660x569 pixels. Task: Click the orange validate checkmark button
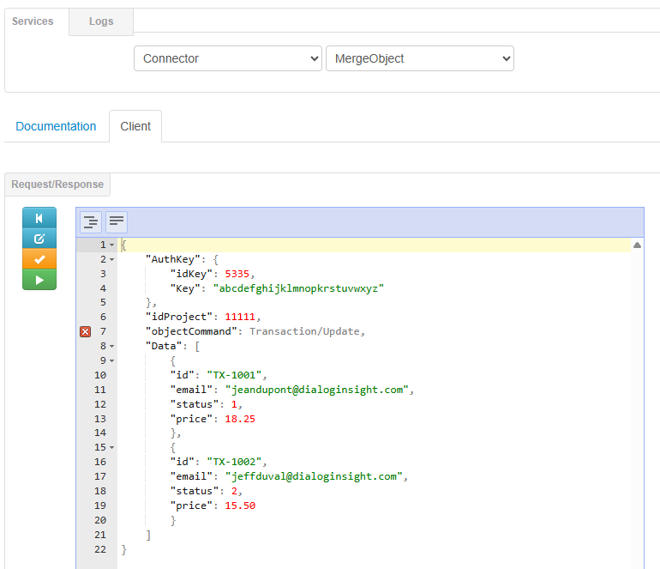click(x=39, y=259)
